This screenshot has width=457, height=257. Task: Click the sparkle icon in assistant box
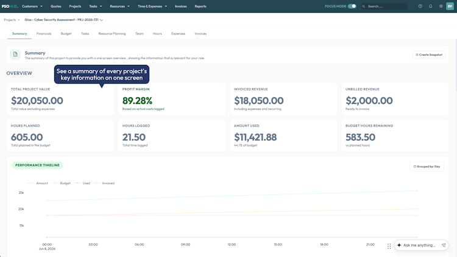(399, 245)
